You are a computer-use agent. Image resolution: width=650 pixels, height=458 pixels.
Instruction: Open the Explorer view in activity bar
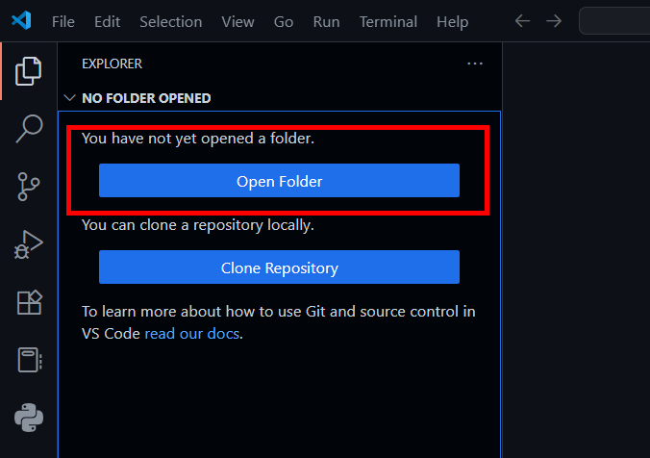tap(28, 71)
